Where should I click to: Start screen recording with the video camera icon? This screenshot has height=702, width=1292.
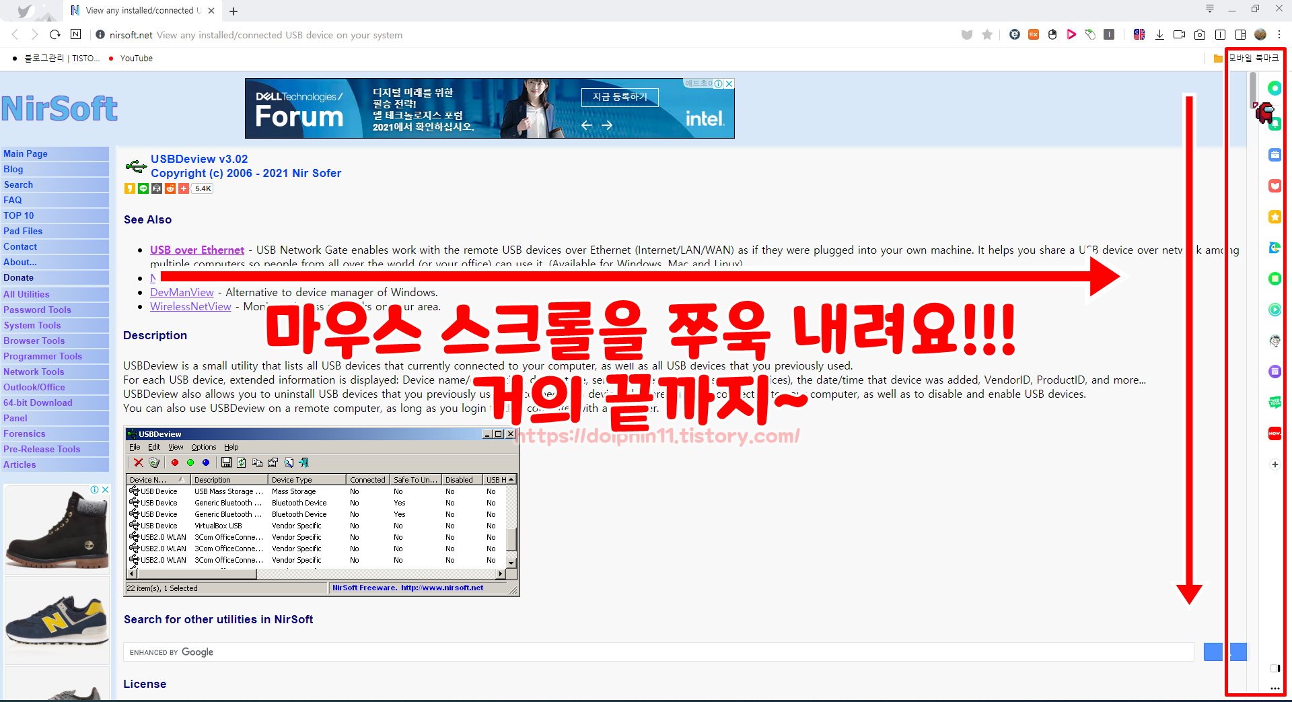(x=1179, y=34)
